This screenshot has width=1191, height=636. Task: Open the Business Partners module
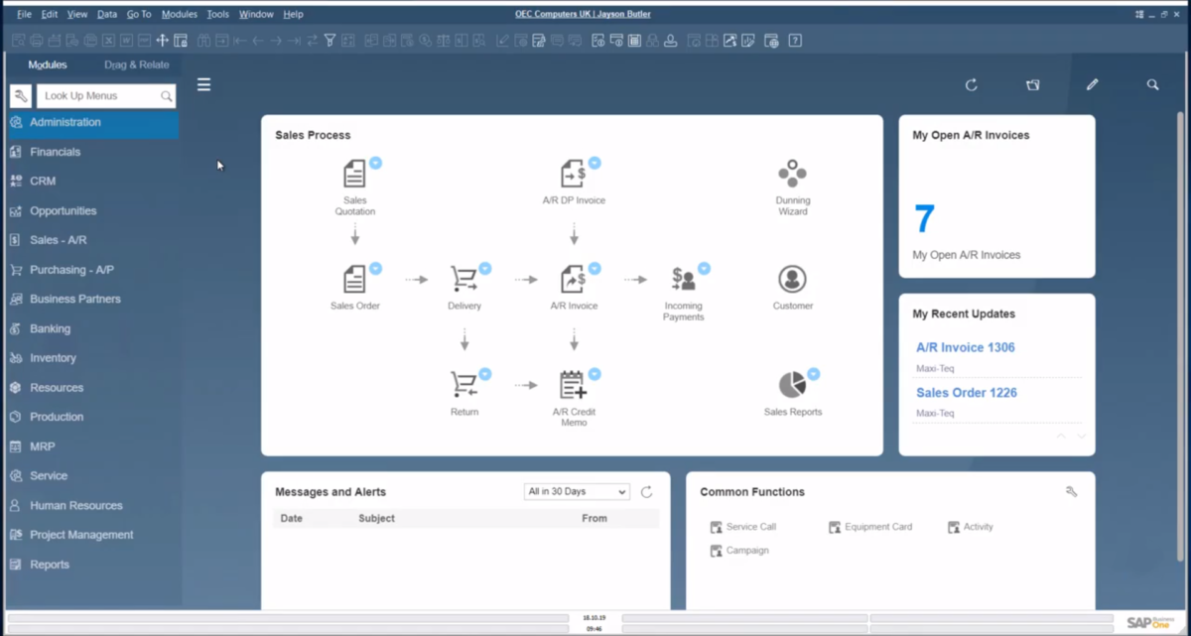(x=90, y=299)
